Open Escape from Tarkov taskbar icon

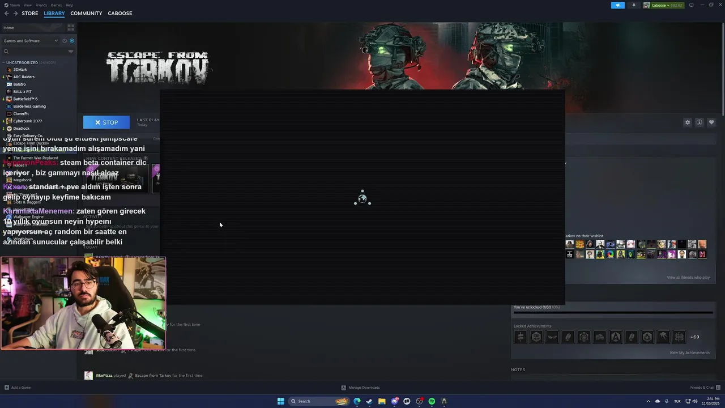pos(444,401)
